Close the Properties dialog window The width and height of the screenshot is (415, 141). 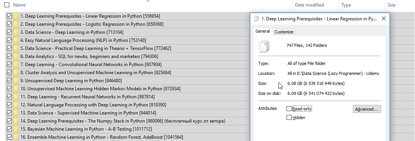[384, 19]
